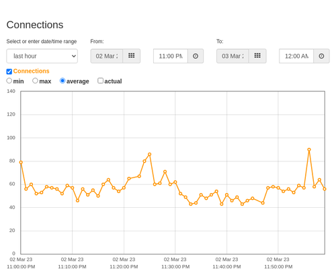This screenshot has height=271, width=336.
Task: Click the From date field showing 02 Mar
Action: (107, 56)
